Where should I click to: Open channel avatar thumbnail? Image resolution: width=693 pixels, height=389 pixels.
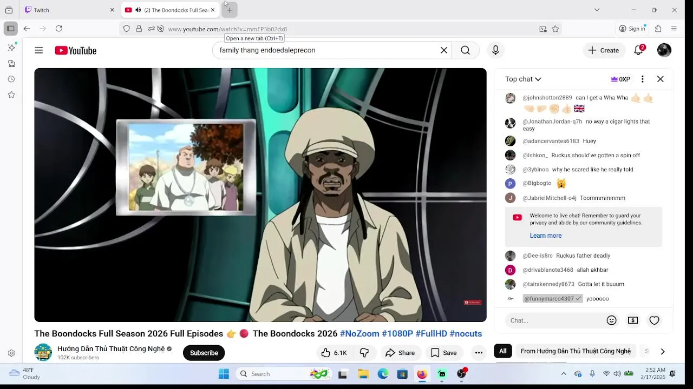pyautogui.click(x=43, y=352)
